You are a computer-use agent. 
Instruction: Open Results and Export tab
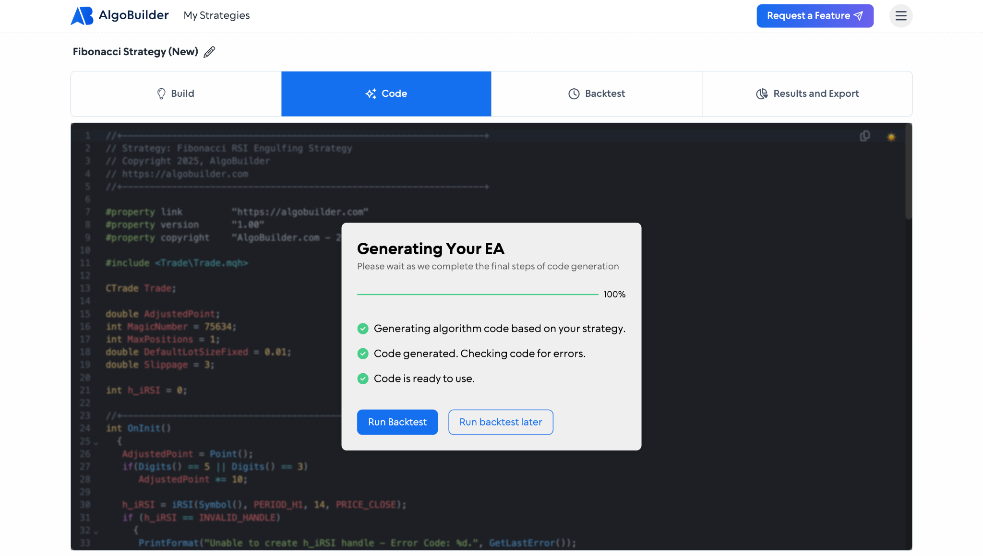click(807, 94)
